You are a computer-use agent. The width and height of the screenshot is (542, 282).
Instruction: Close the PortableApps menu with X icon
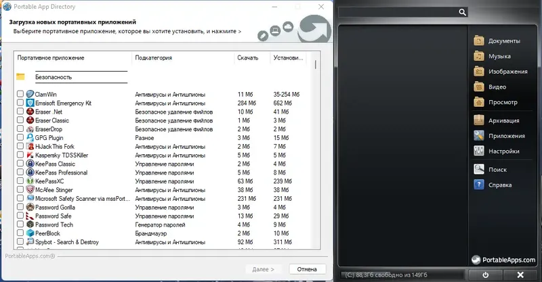coord(520,275)
